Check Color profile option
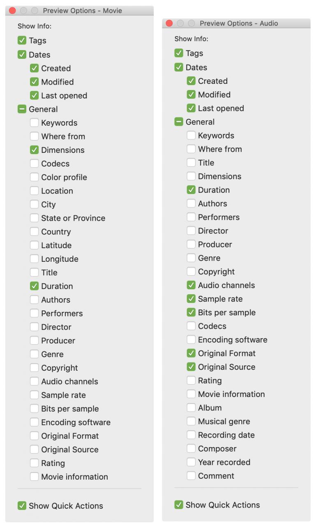The height and width of the screenshot is (526, 314). (35, 177)
